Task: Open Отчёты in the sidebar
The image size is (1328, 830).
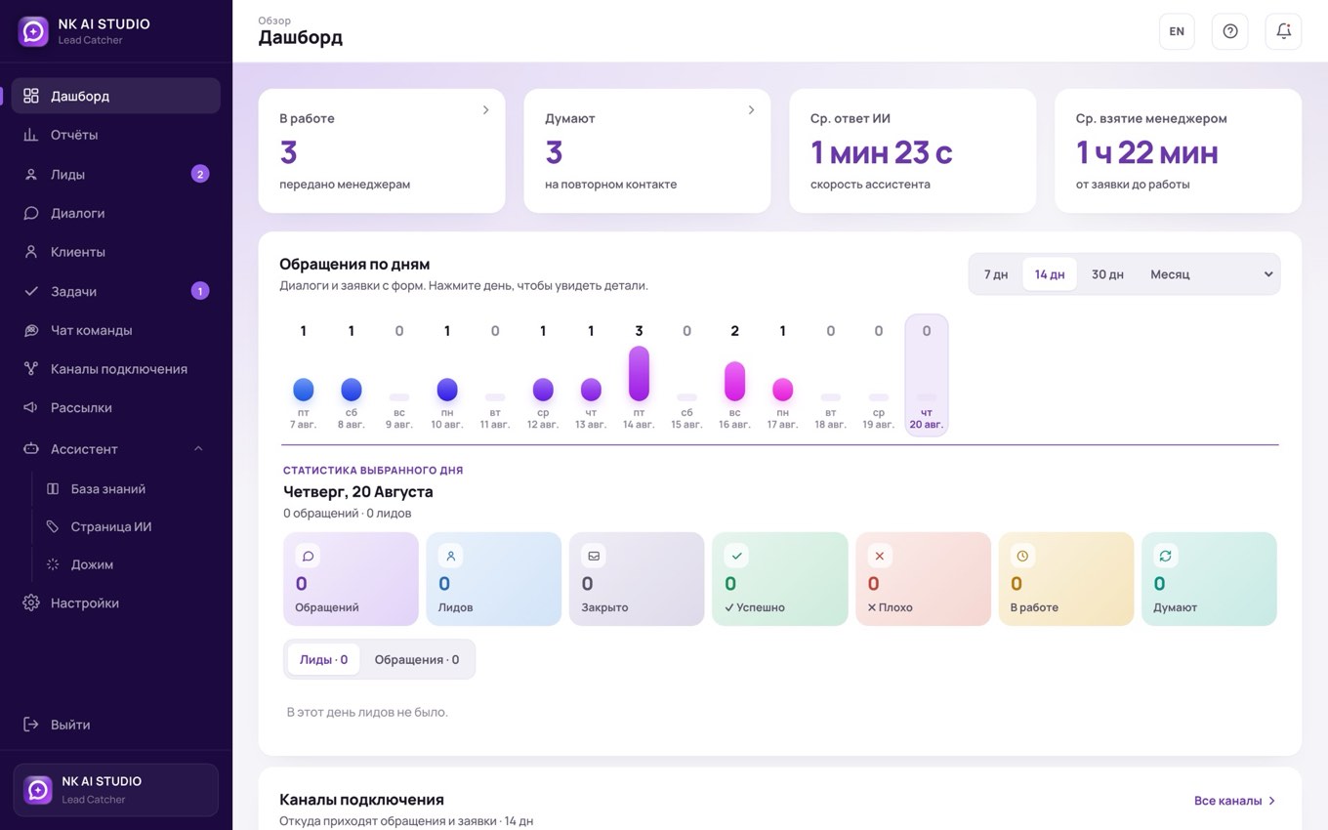Action: (x=116, y=135)
